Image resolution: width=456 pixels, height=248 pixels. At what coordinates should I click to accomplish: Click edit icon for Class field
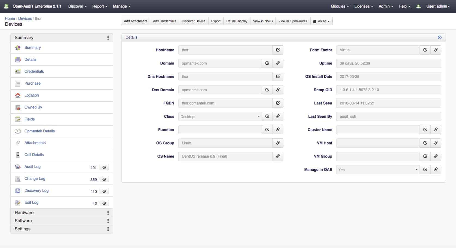[x=267, y=116]
